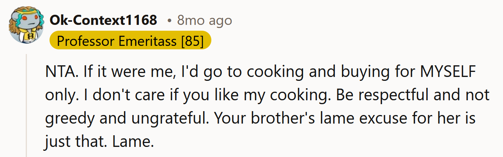503x157 pixels.
Task: Click the "[85]" score in the flair
Action: tap(192, 41)
